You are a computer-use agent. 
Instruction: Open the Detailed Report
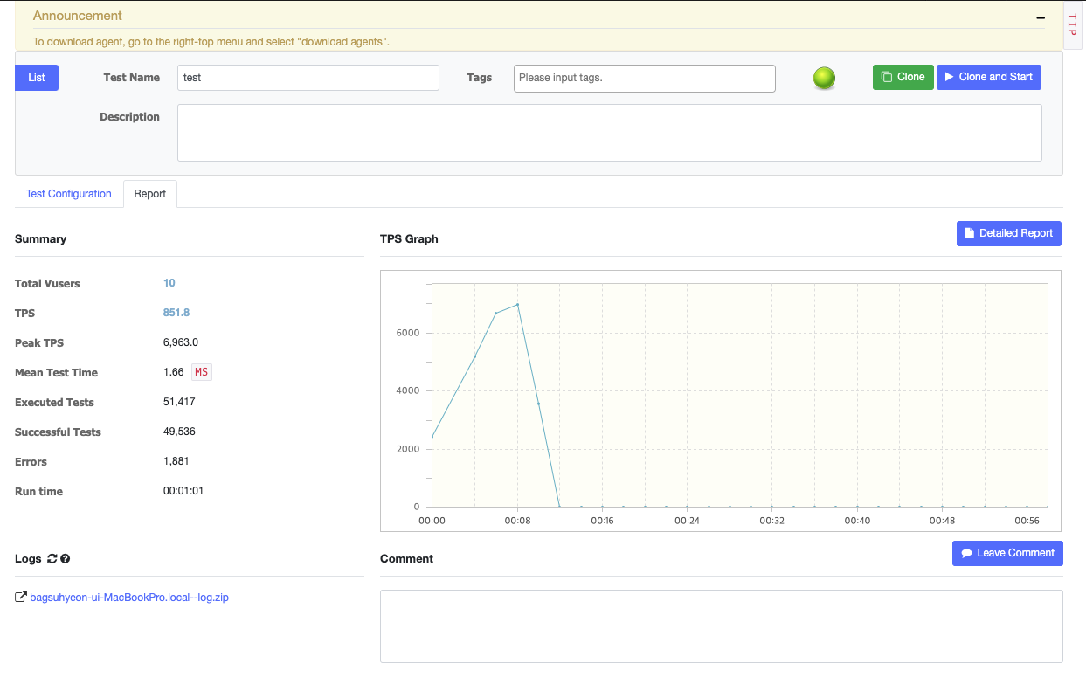click(x=1009, y=233)
